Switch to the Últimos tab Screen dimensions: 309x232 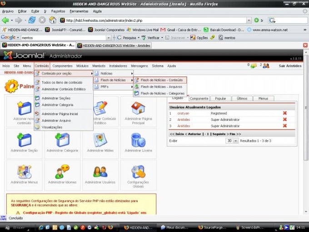click(x=242, y=98)
